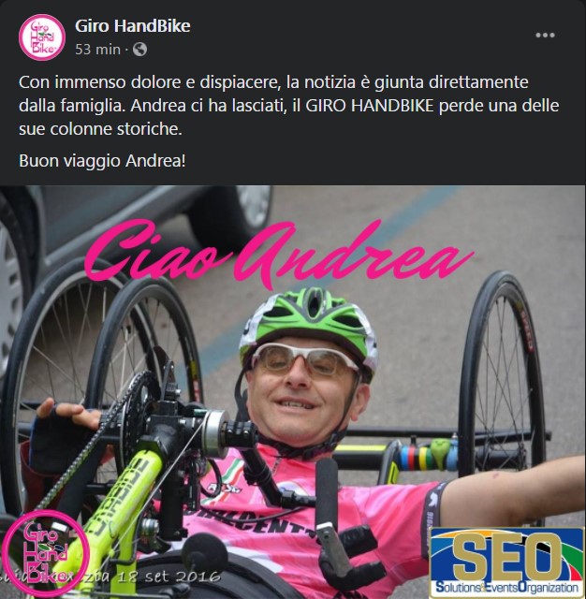The height and width of the screenshot is (599, 586).
Task: Click the SEO Solutions Events Organization logo
Action: (x=507, y=562)
